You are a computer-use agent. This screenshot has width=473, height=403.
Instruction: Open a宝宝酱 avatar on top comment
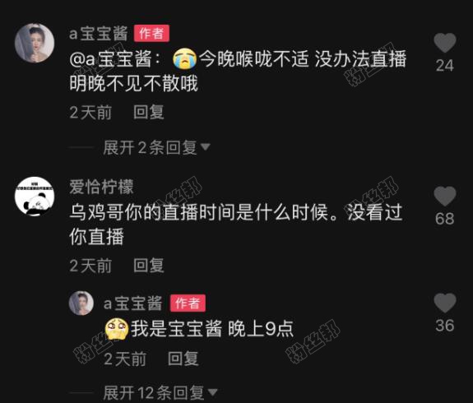pos(35,43)
